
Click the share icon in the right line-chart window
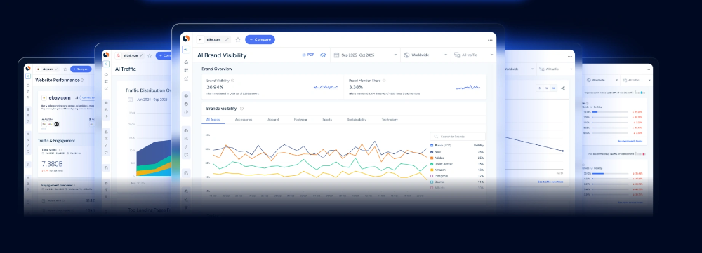[x=563, y=88]
